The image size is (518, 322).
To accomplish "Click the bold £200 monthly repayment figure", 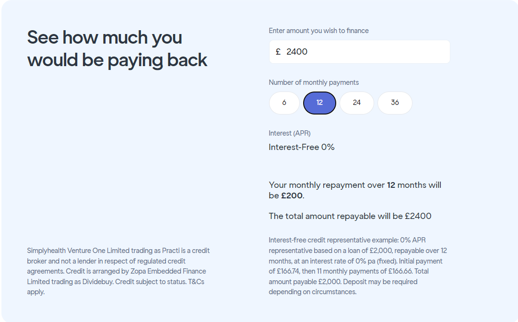I will 292,195.
